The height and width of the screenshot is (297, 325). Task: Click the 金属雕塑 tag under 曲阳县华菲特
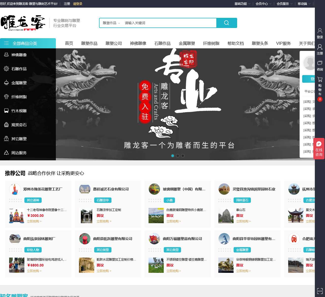[x=242, y=250]
